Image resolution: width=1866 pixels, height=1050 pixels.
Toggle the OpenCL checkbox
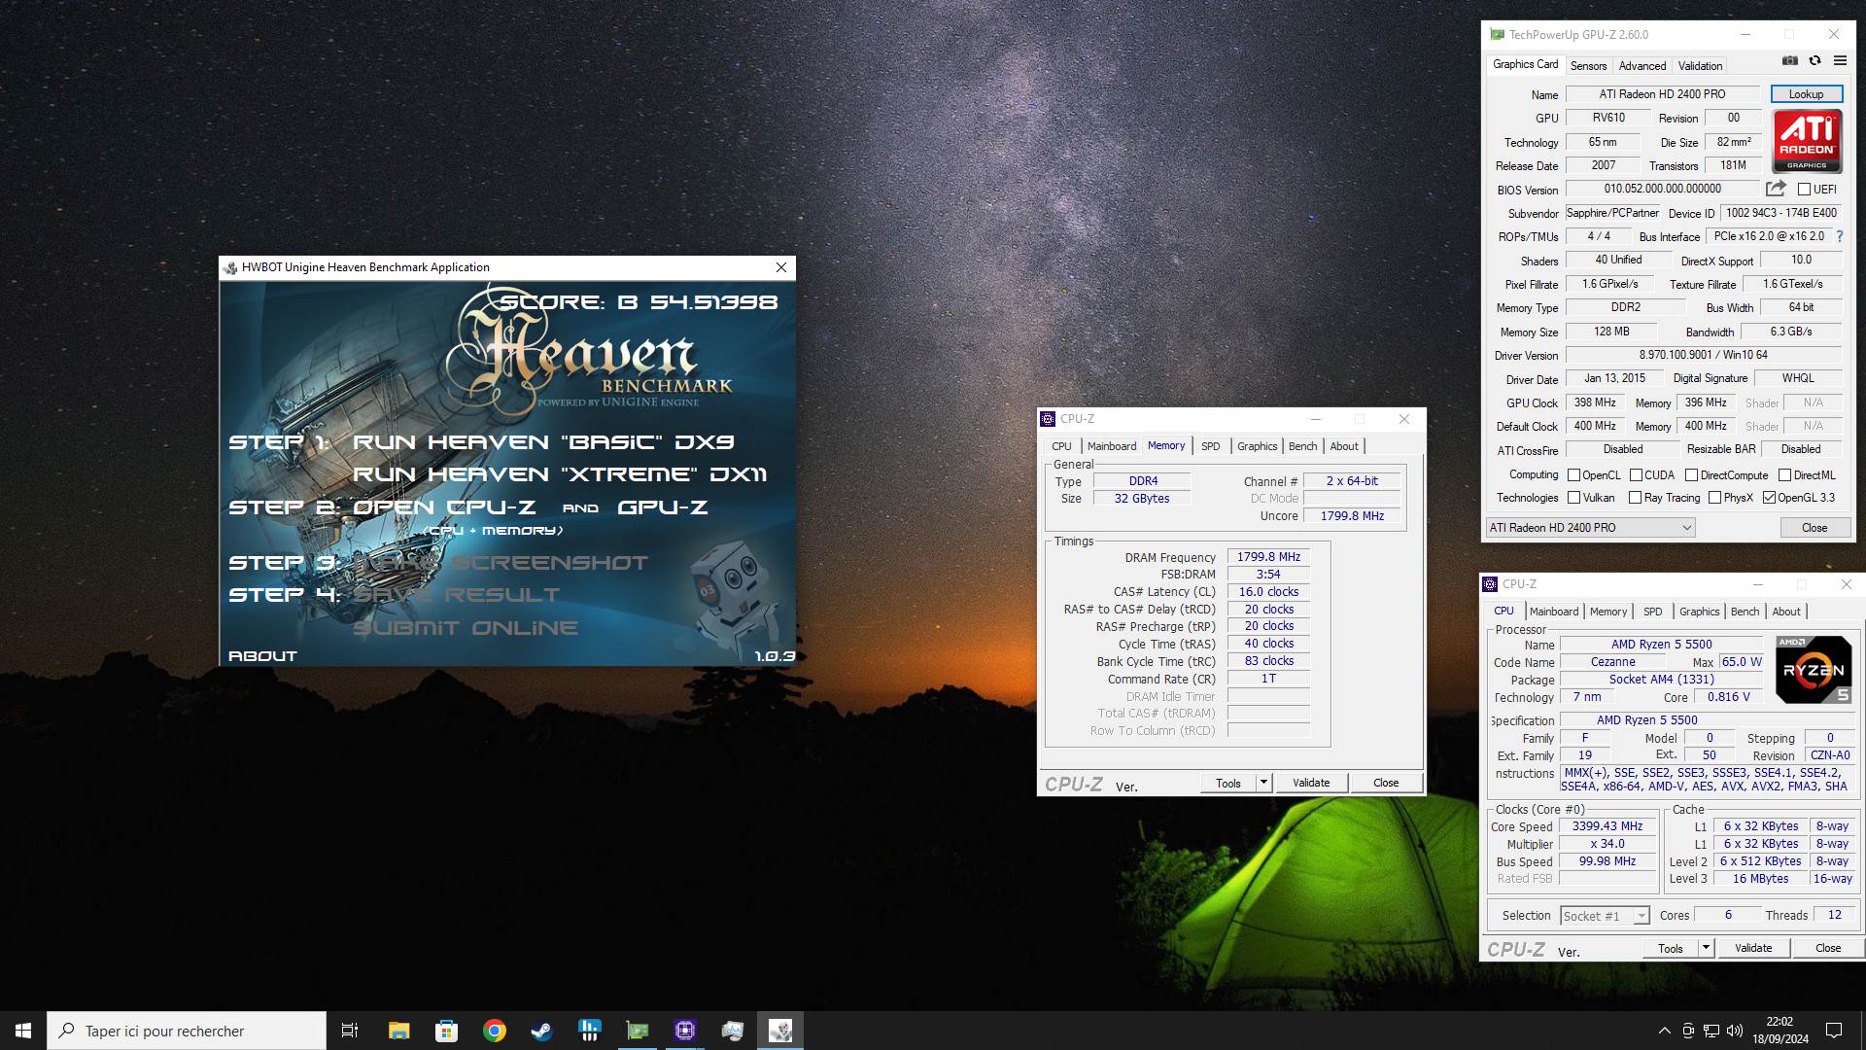[x=1573, y=475]
